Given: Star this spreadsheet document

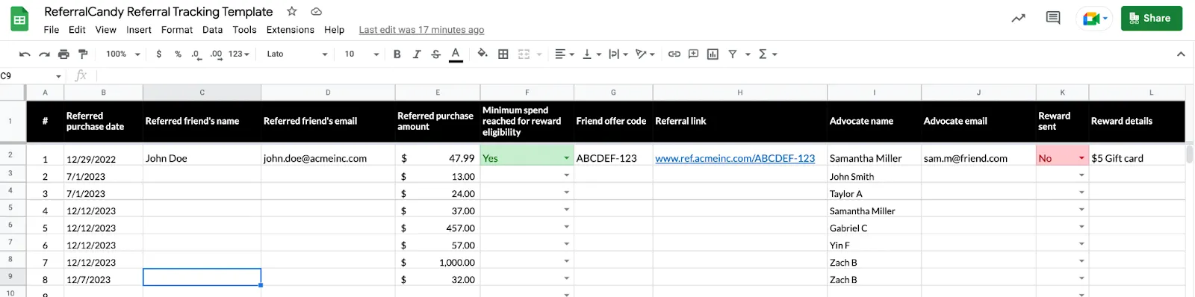Looking at the screenshot, I should 292,11.
